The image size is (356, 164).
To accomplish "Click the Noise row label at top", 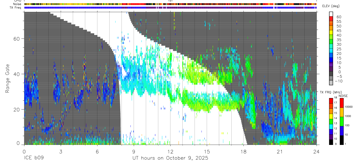I will pyautogui.click(x=17, y=4).
